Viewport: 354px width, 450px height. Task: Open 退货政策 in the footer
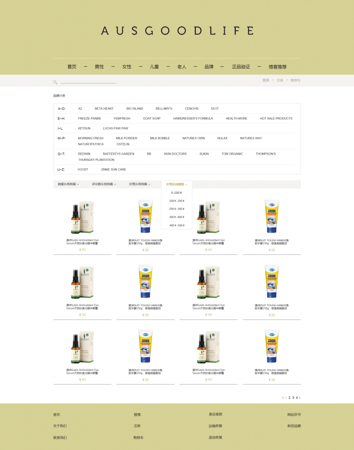click(x=216, y=437)
